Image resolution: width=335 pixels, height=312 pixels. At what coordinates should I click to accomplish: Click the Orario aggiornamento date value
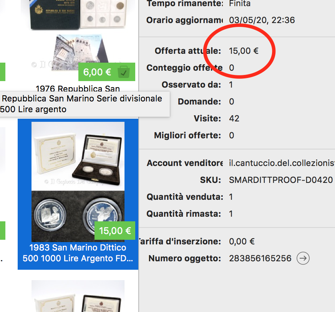point(262,20)
